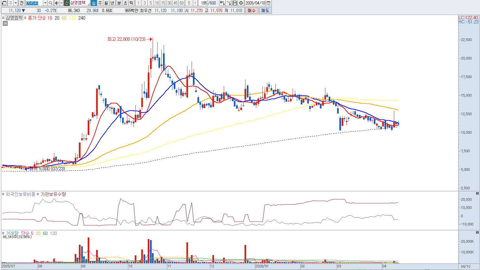
Task: Click the save floppy disk icon
Action: (x=234, y=3)
